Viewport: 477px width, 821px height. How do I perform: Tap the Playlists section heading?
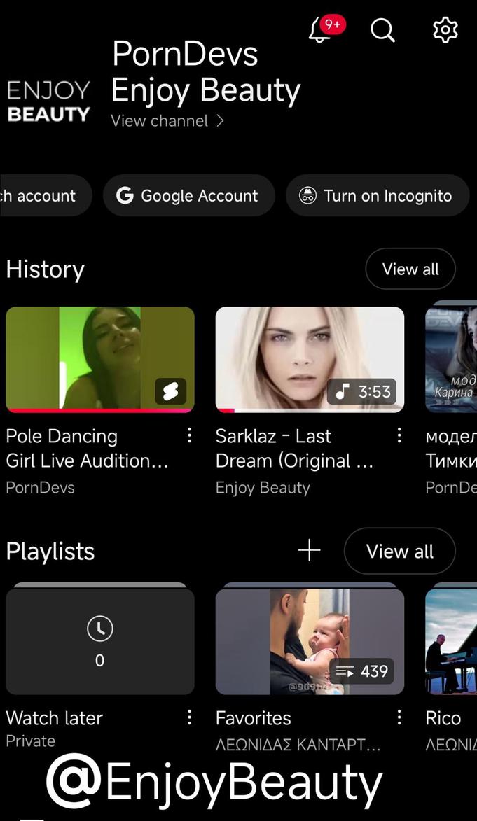tap(50, 552)
